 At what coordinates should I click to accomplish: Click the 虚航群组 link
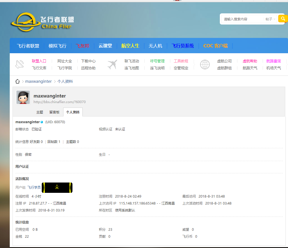point(224,68)
